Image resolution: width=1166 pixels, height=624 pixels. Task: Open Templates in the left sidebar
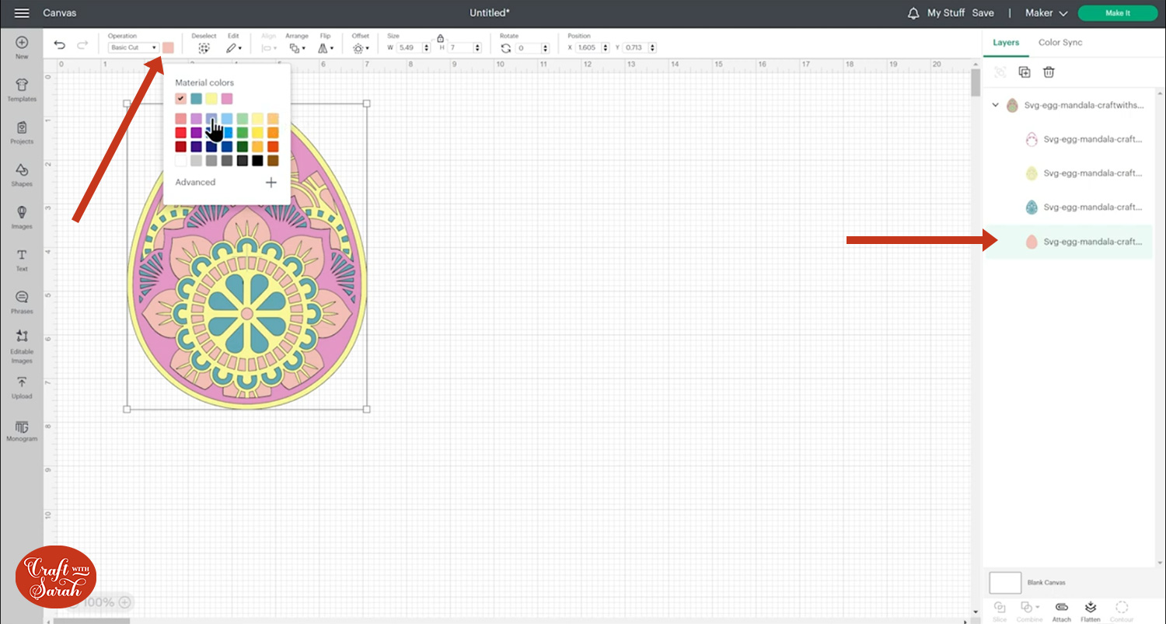click(x=22, y=89)
